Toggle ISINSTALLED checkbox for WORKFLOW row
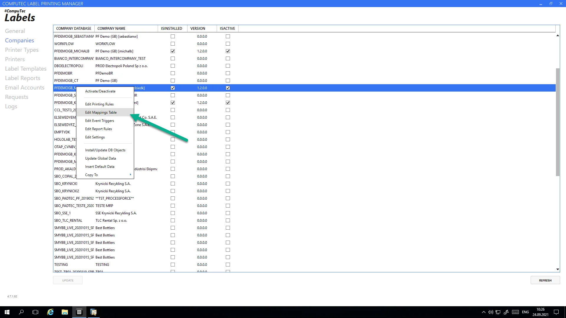566x318 pixels. [x=173, y=44]
